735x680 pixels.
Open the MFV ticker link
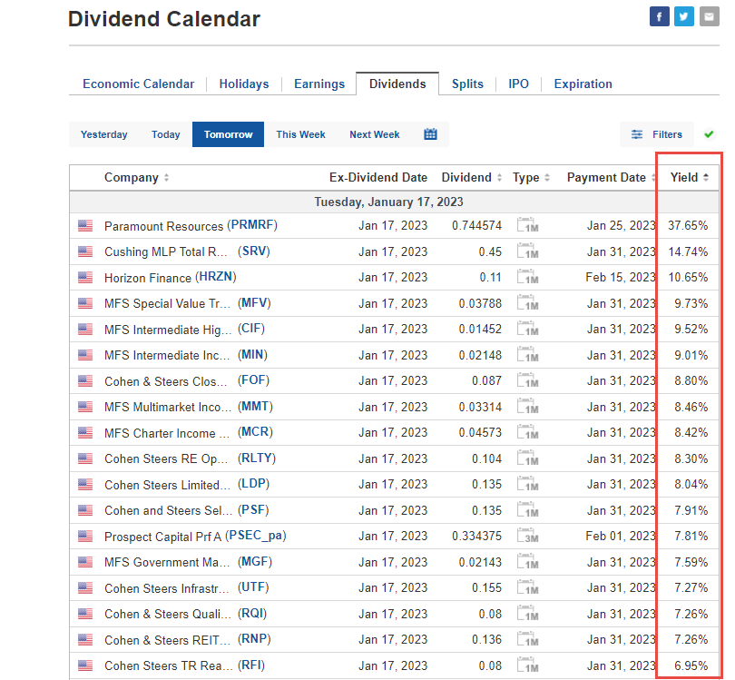point(254,303)
